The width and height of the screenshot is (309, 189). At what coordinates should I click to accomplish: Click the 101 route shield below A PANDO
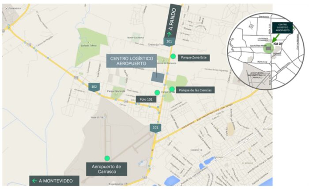tap(169, 42)
